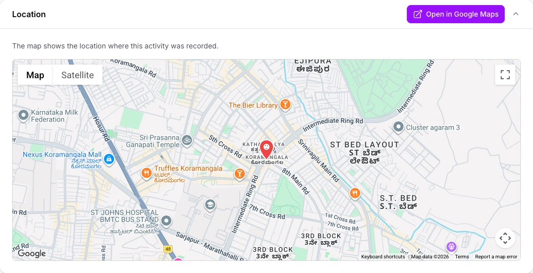Collapse the Location section chevron
The image size is (533, 273).
pyautogui.click(x=516, y=14)
